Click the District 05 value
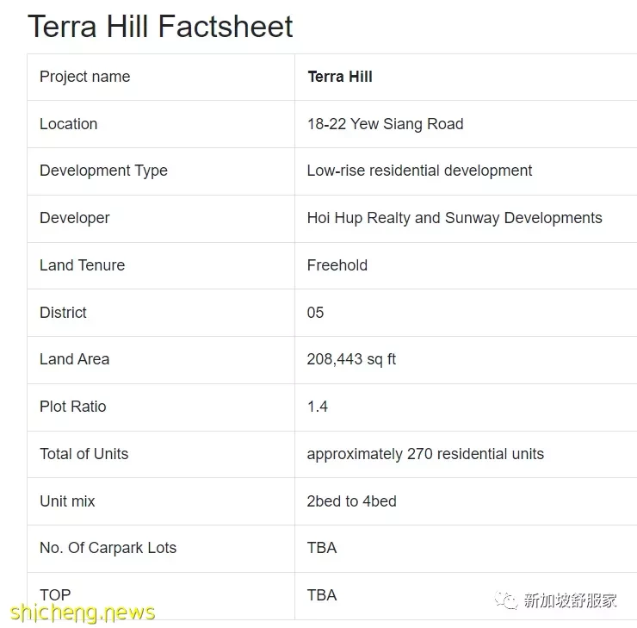637x628 pixels. (315, 313)
